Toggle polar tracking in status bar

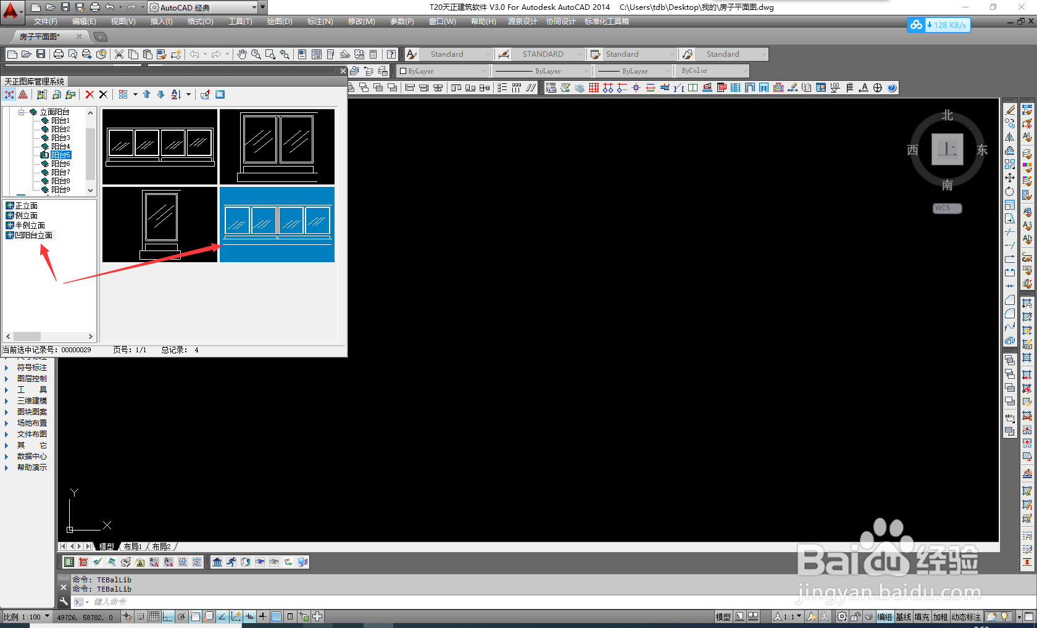pos(181,616)
